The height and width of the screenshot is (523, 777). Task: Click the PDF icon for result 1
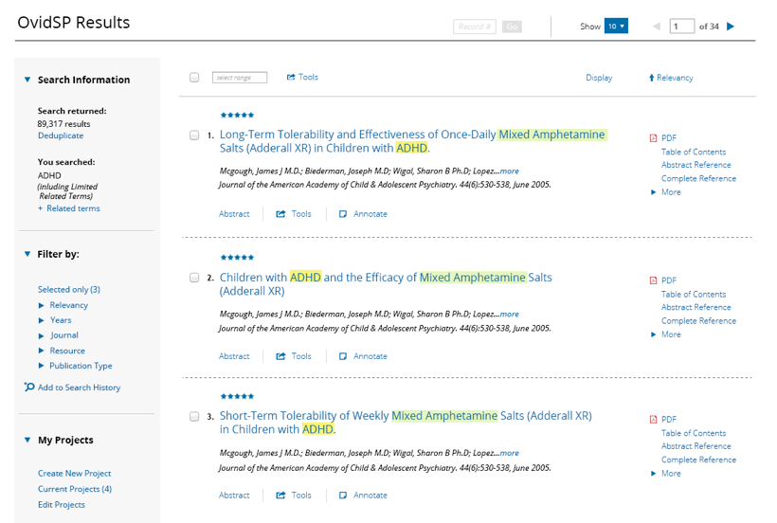point(654,138)
